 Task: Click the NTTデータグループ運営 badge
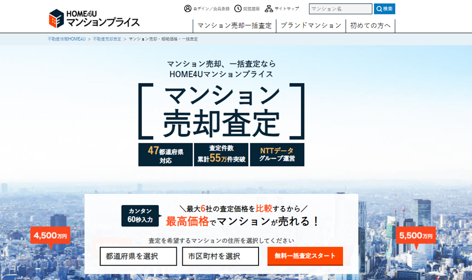coord(277,154)
